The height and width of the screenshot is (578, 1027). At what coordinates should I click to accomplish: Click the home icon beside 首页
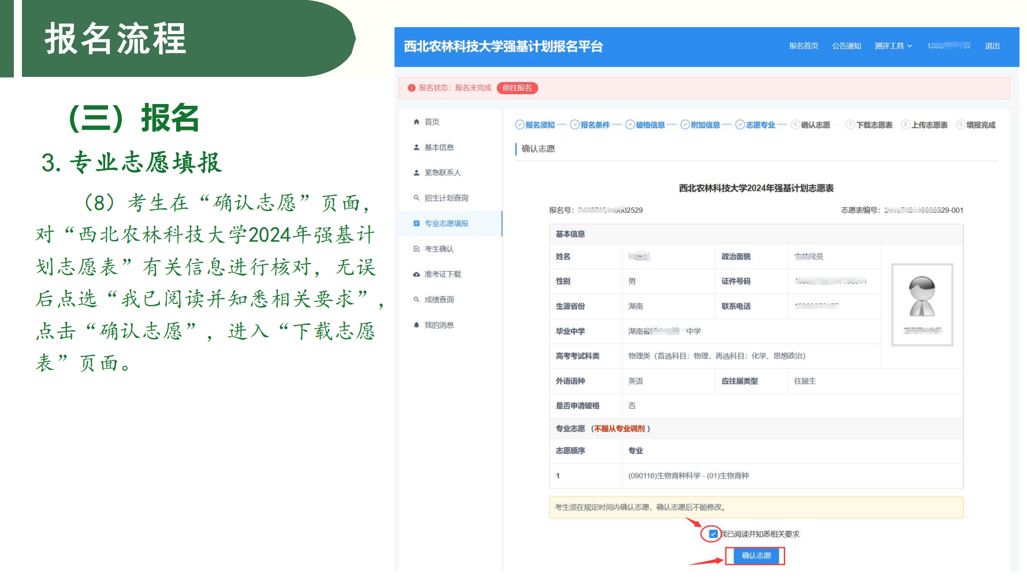pyautogui.click(x=416, y=122)
